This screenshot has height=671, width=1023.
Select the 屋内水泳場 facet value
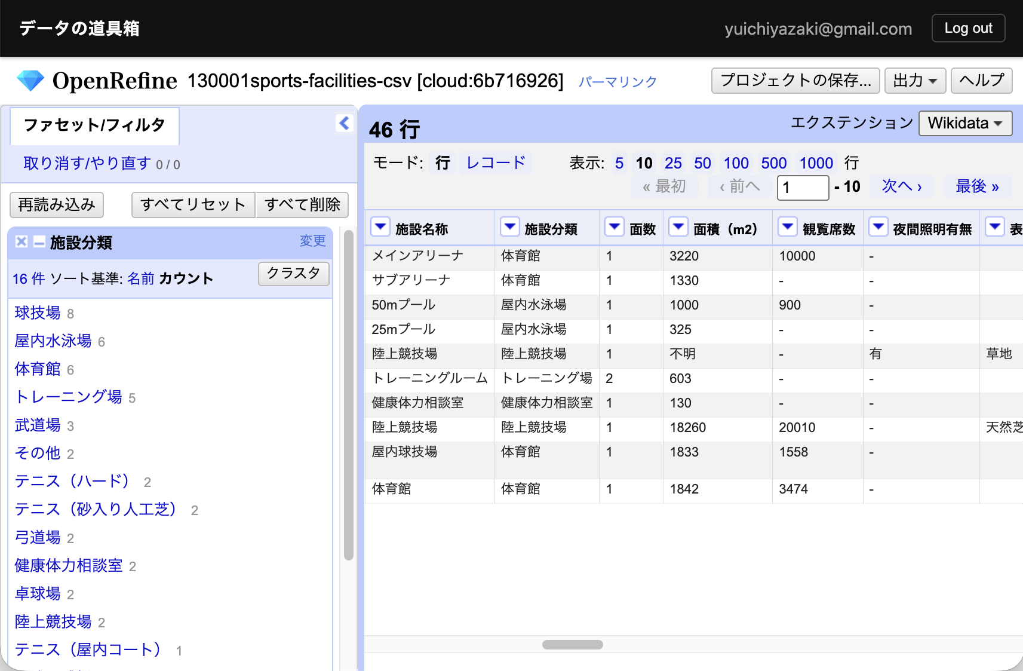click(x=53, y=341)
